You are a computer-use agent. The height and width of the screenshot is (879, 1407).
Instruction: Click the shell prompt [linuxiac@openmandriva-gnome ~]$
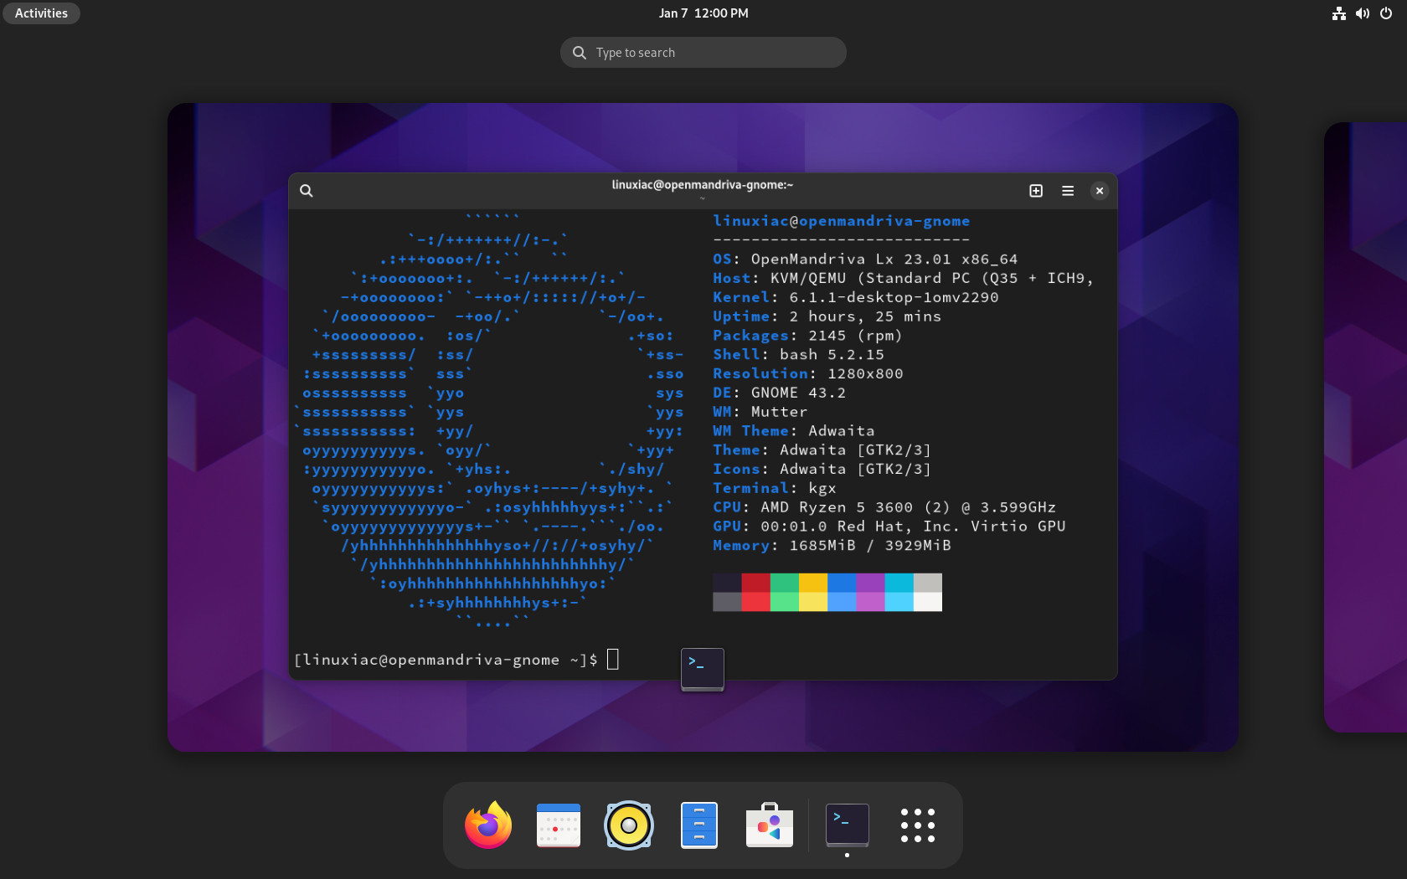click(x=446, y=660)
